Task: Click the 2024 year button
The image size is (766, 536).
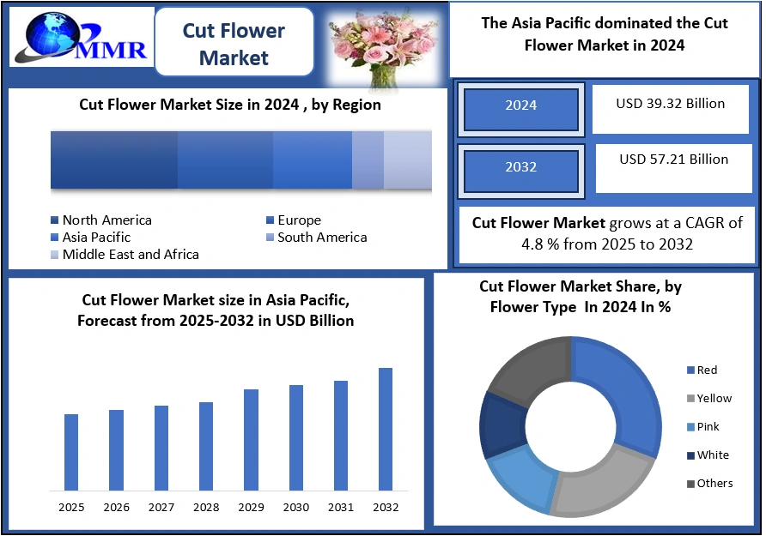Action: point(521,105)
